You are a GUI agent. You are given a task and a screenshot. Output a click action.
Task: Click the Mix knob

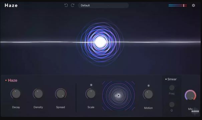(190, 95)
